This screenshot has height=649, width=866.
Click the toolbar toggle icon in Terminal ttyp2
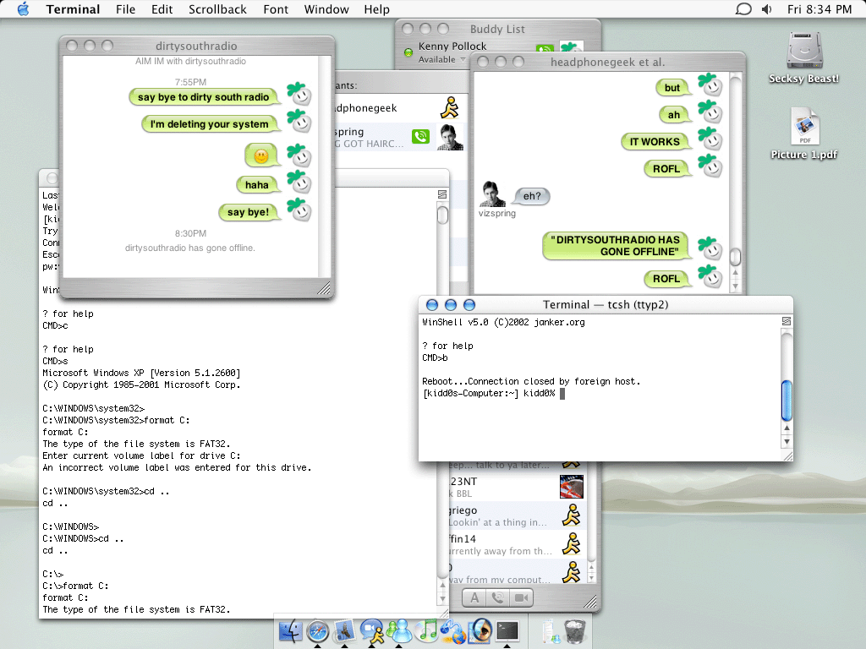click(x=787, y=321)
